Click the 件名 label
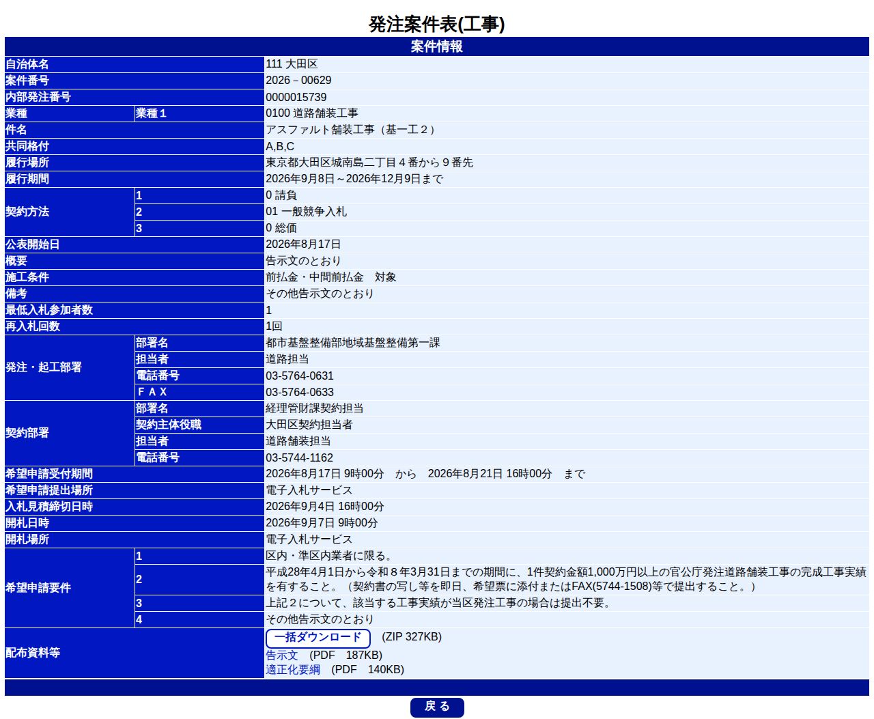874x719 pixels. click(16, 130)
